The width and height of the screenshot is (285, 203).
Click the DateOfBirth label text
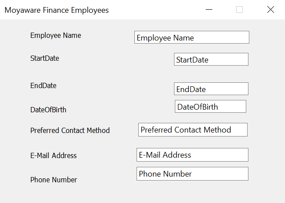(x=48, y=110)
